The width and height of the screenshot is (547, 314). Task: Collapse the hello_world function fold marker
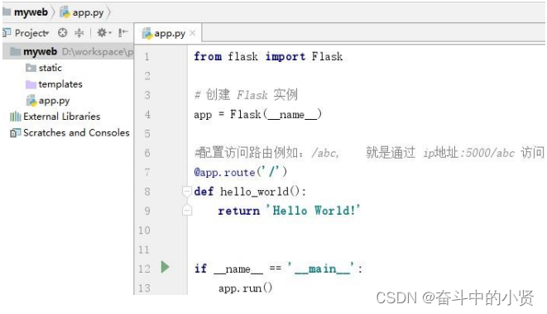[x=187, y=191]
